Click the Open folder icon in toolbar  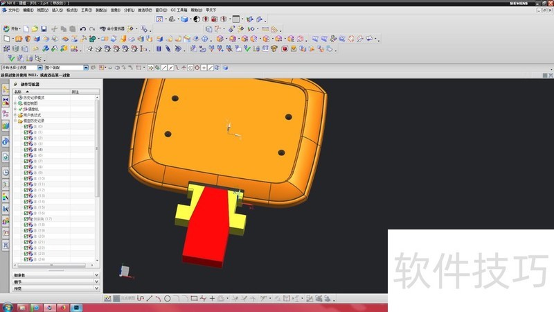coord(35,28)
